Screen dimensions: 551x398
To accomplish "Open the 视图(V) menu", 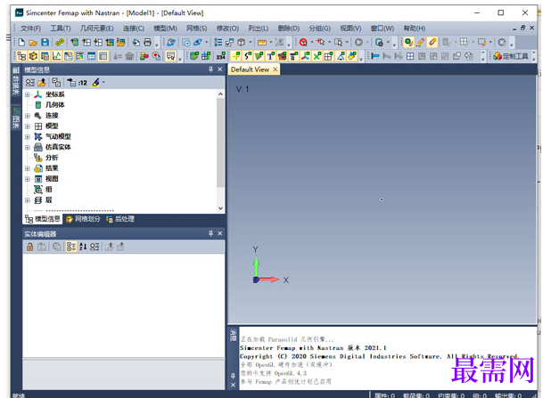I will point(350,28).
